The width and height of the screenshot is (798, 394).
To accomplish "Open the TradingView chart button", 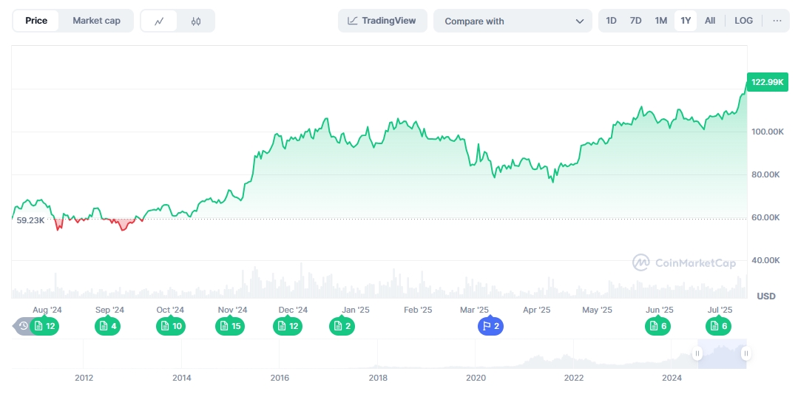I will (x=382, y=21).
